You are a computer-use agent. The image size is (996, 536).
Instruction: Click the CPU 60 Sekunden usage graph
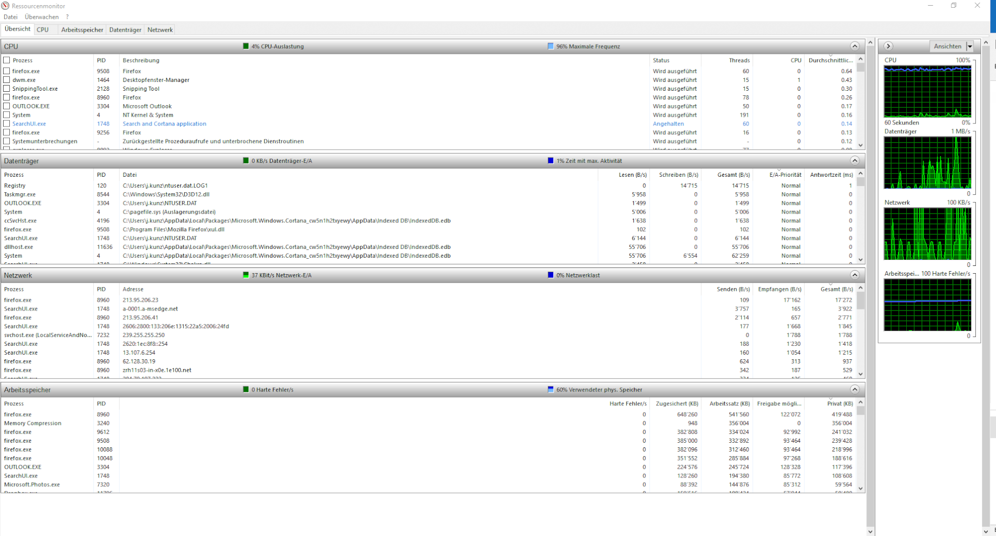pyautogui.click(x=926, y=91)
